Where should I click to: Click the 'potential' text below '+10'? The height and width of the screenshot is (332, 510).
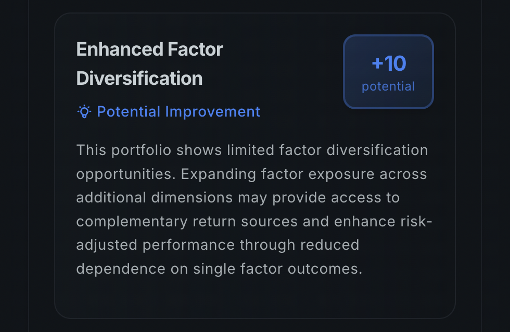pyautogui.click(x=388, y=86)
